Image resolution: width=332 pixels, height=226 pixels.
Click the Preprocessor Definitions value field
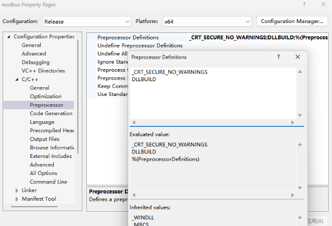pyautogui.click(x=258, y=38)
